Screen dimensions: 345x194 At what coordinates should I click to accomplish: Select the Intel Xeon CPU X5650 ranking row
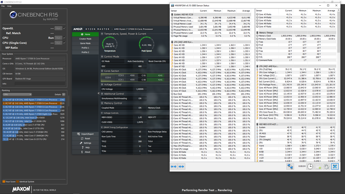(34, 118)
